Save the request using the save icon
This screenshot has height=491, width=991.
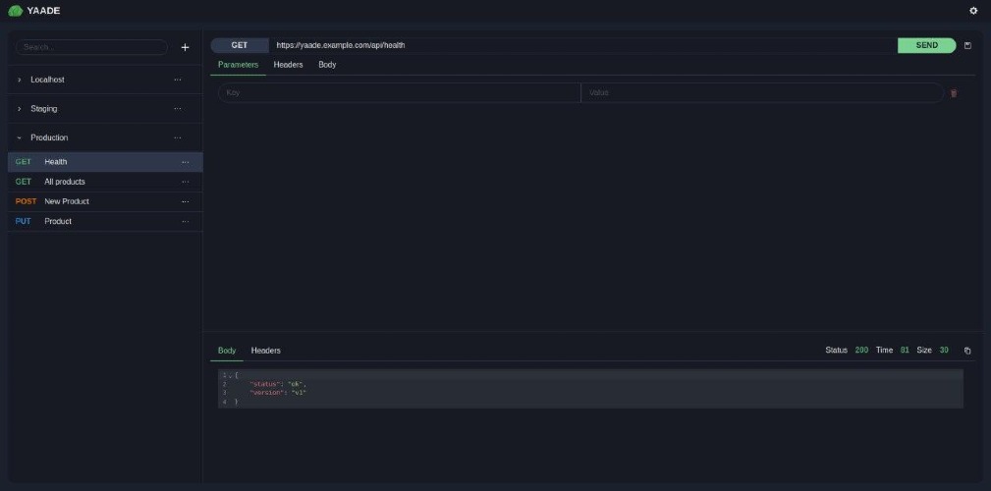(x=967, y=45)
